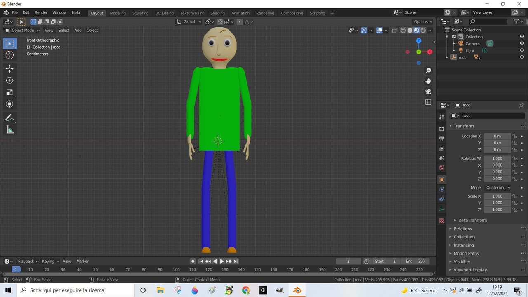Viewport: 528px width, 297px height.
Task: Hide the root armature in viewport
Action: (522, 57)
